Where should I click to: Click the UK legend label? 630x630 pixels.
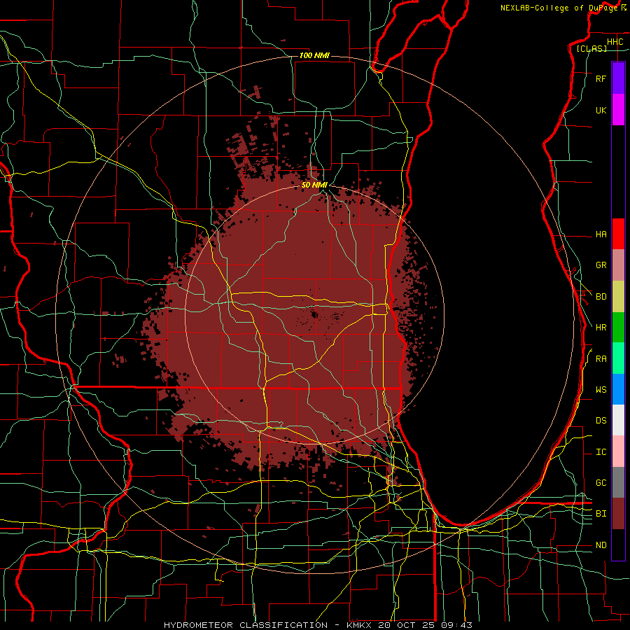point(601,111)
